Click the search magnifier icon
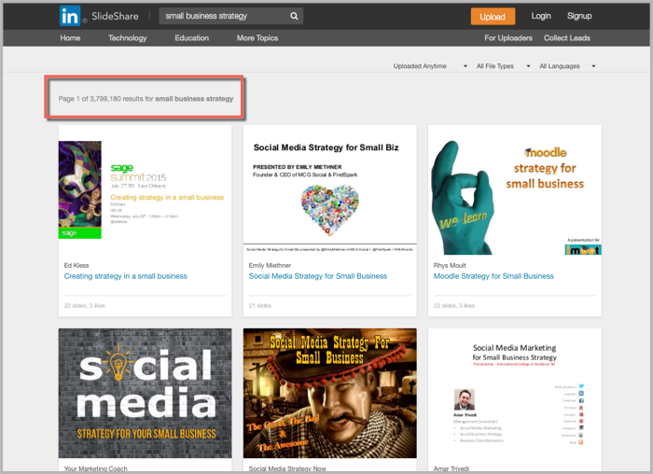 tap(294, 16)
